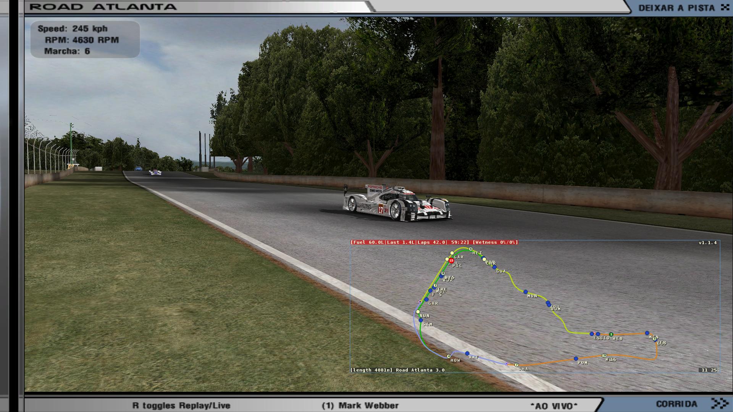
Task: Click the DEIXAR A PISTA button
Action: [x=676, y=8]
